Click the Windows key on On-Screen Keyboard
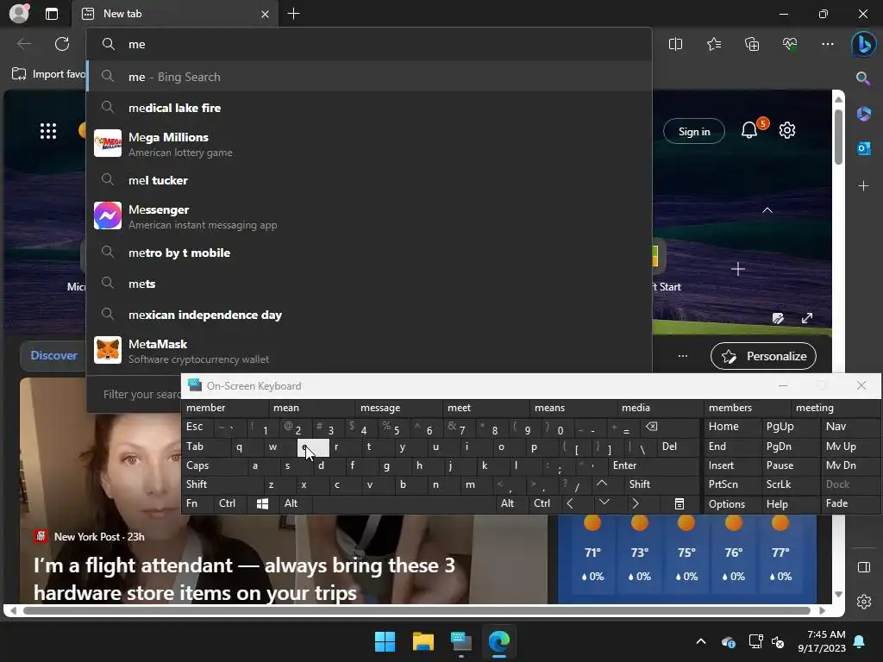Screen dimensions: 883x662 coord(262,503)
